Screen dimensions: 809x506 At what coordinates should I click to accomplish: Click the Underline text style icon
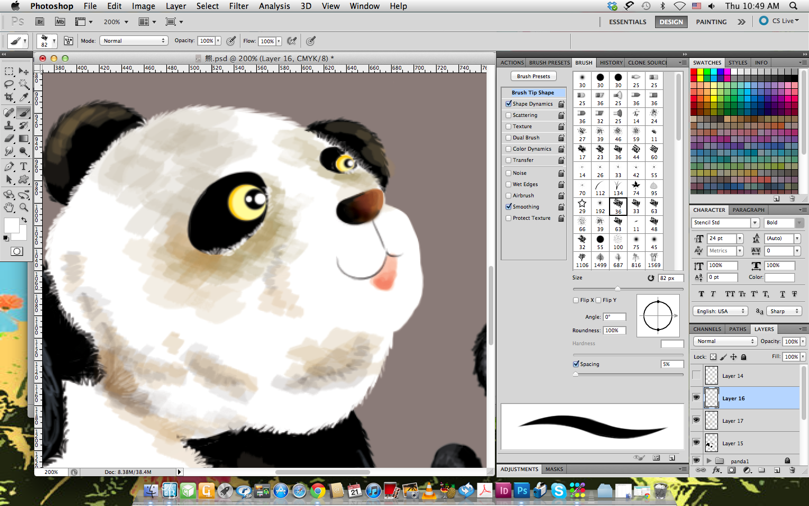pyautogui.click(x=783, y=294)
